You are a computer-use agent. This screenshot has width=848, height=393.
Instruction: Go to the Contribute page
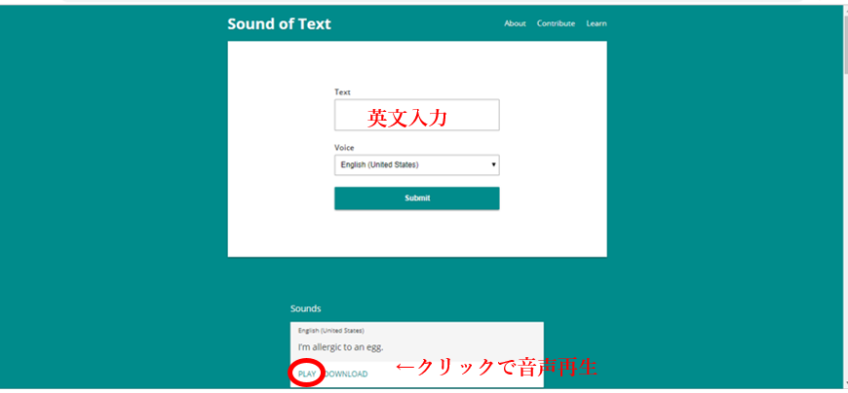pyautogui.click(x=556, y=23)
